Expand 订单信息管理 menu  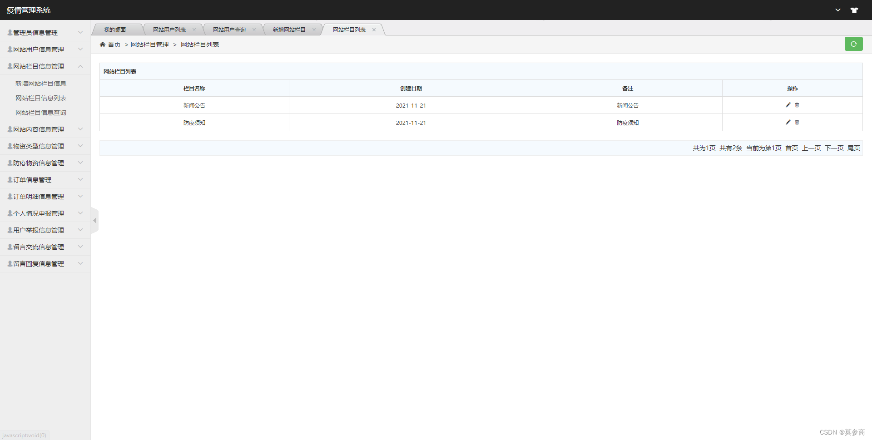click(45, 180)
